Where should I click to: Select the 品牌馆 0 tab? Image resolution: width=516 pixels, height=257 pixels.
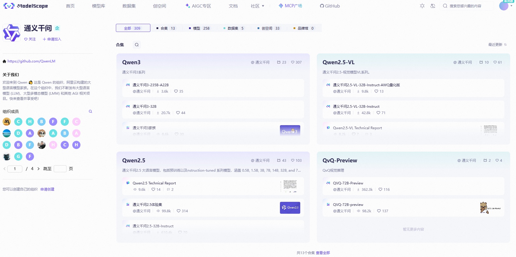coord(303,28)
